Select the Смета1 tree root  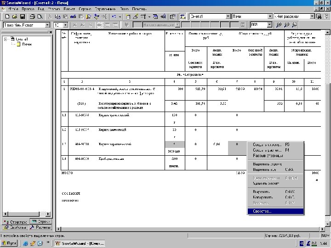point(22,39)
